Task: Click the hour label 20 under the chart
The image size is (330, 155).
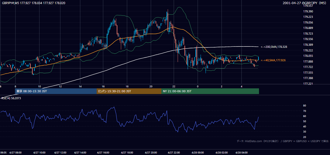Action: tap(151, 87)
